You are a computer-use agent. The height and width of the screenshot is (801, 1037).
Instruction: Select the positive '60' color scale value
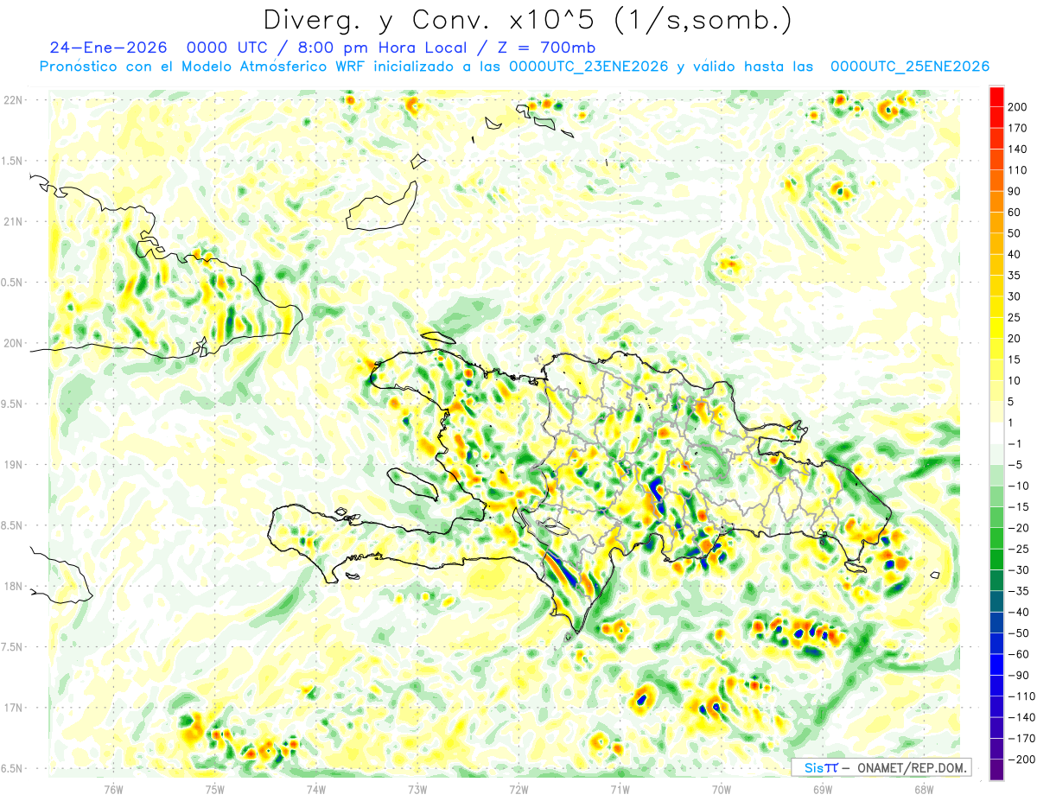tap(1015, 212)
